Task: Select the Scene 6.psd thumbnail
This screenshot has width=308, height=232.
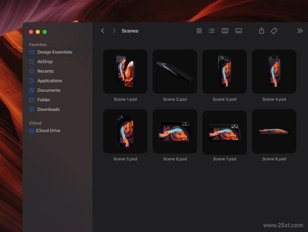Action: (x=175, y=131)
